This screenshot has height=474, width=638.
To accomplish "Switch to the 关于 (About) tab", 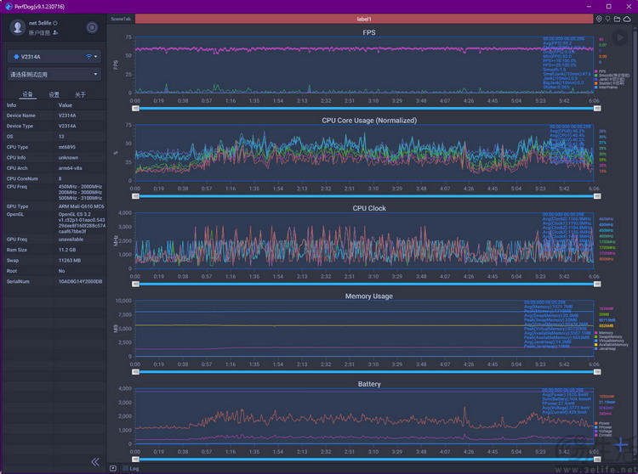I will coord(80,94).
